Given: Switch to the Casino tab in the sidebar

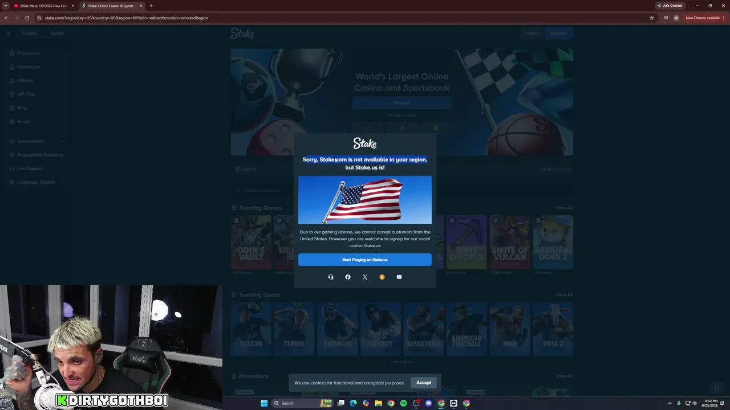Looking at the screenshot, I should (x=30, y=33).
